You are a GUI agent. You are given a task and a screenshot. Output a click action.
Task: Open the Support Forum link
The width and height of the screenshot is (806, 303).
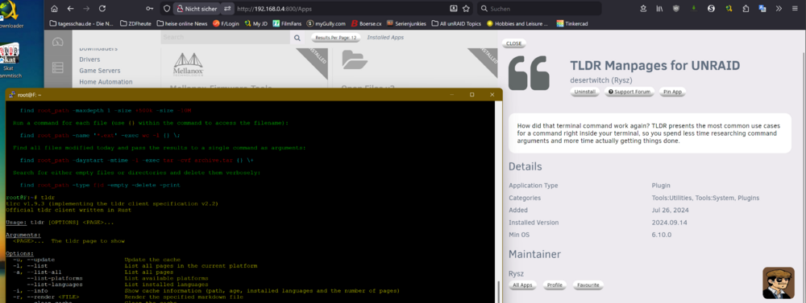pyautogui.click(x=629, y=92)
